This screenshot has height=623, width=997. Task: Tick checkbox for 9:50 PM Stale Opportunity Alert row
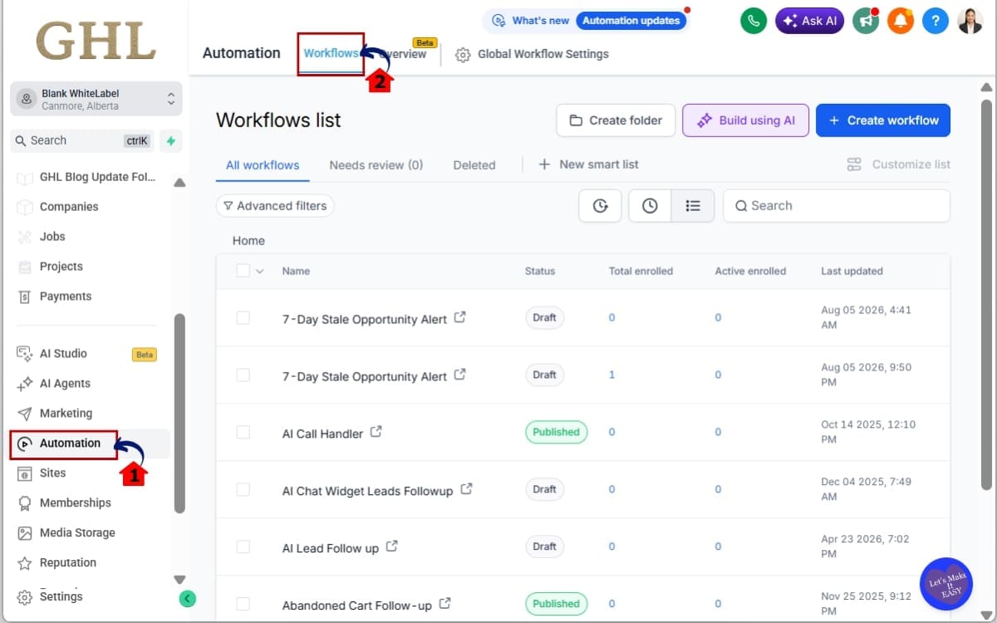click(243, 375)
